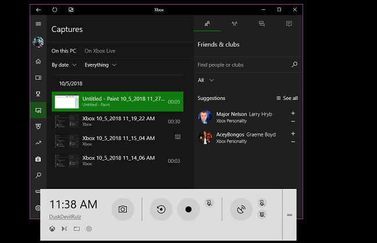Click the AceyBongos name text
The width and height of the screenshot is (377, 243).
click(x=230, y=135)
